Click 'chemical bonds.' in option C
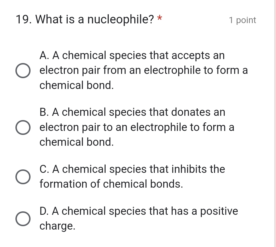The width and height of the screenshot is (276, 247). point(143,184)
